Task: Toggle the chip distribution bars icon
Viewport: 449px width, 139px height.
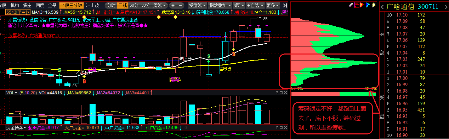Action: (x=357, y=5)
